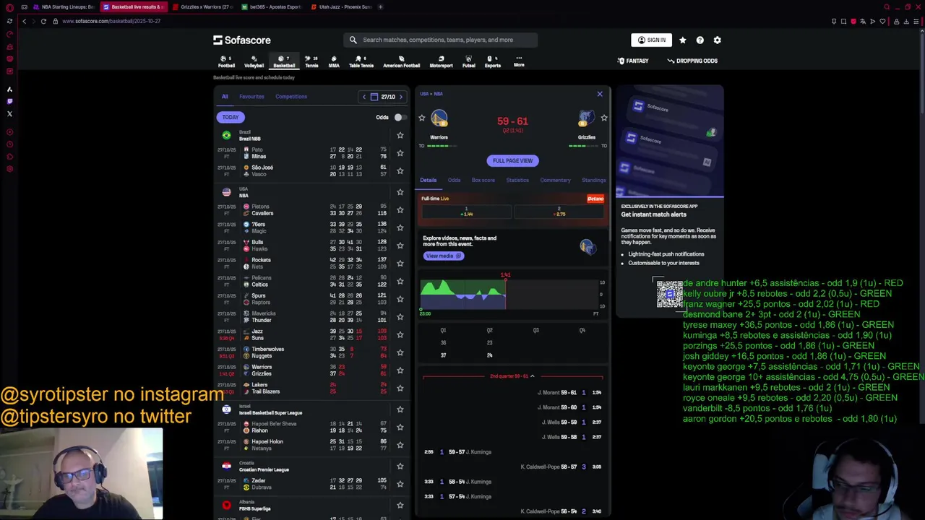Open the Volleyball sport tab
The width and height of the screenshot is (925, 520).
pyautogui.click(x=254, y=61)
